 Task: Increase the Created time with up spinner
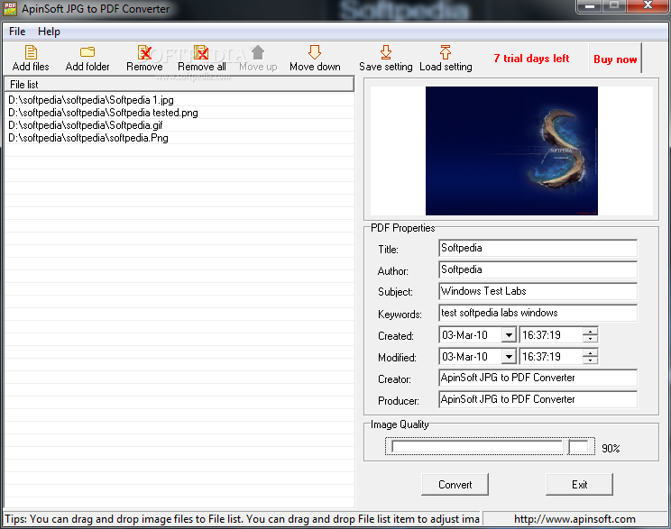(x=590, y=332)
